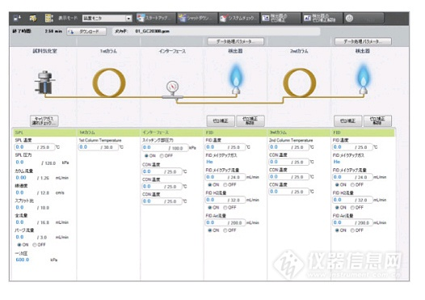The height and width of the screenshot is (300, 425).
Task: Set first FID H2流量 to ON
Action: tap(210, 208)
